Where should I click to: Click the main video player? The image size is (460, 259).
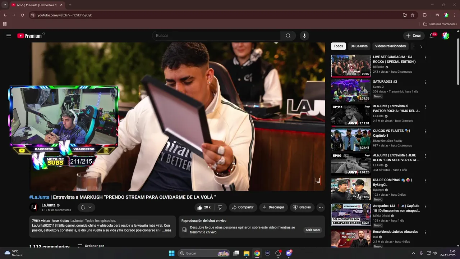(x=177, y=117)
